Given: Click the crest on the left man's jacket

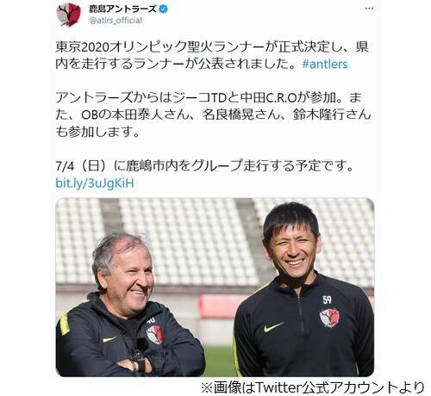Looking at the screenshot, I should click(154, 334).
